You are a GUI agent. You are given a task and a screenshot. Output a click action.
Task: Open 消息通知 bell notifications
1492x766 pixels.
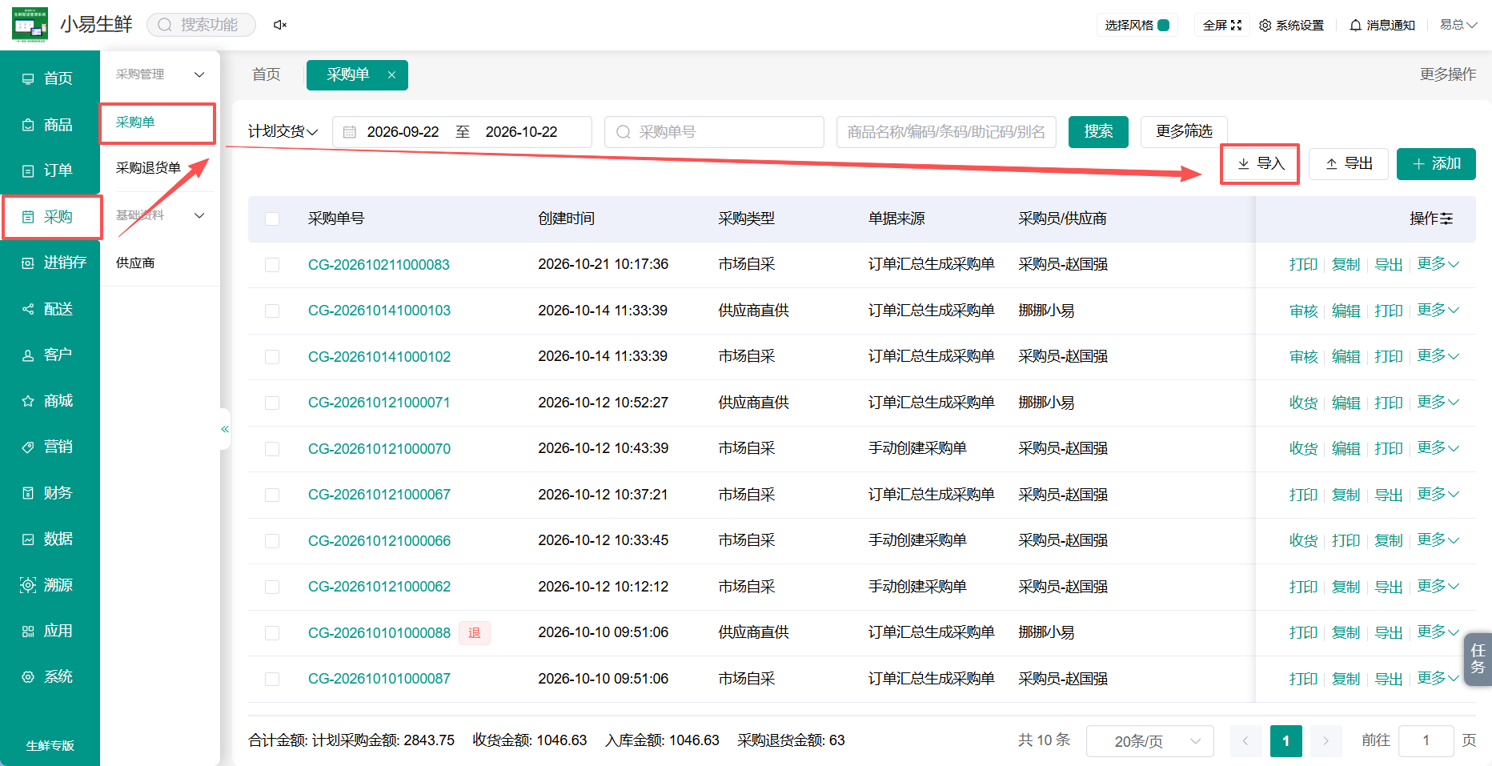pos(1382,26)
